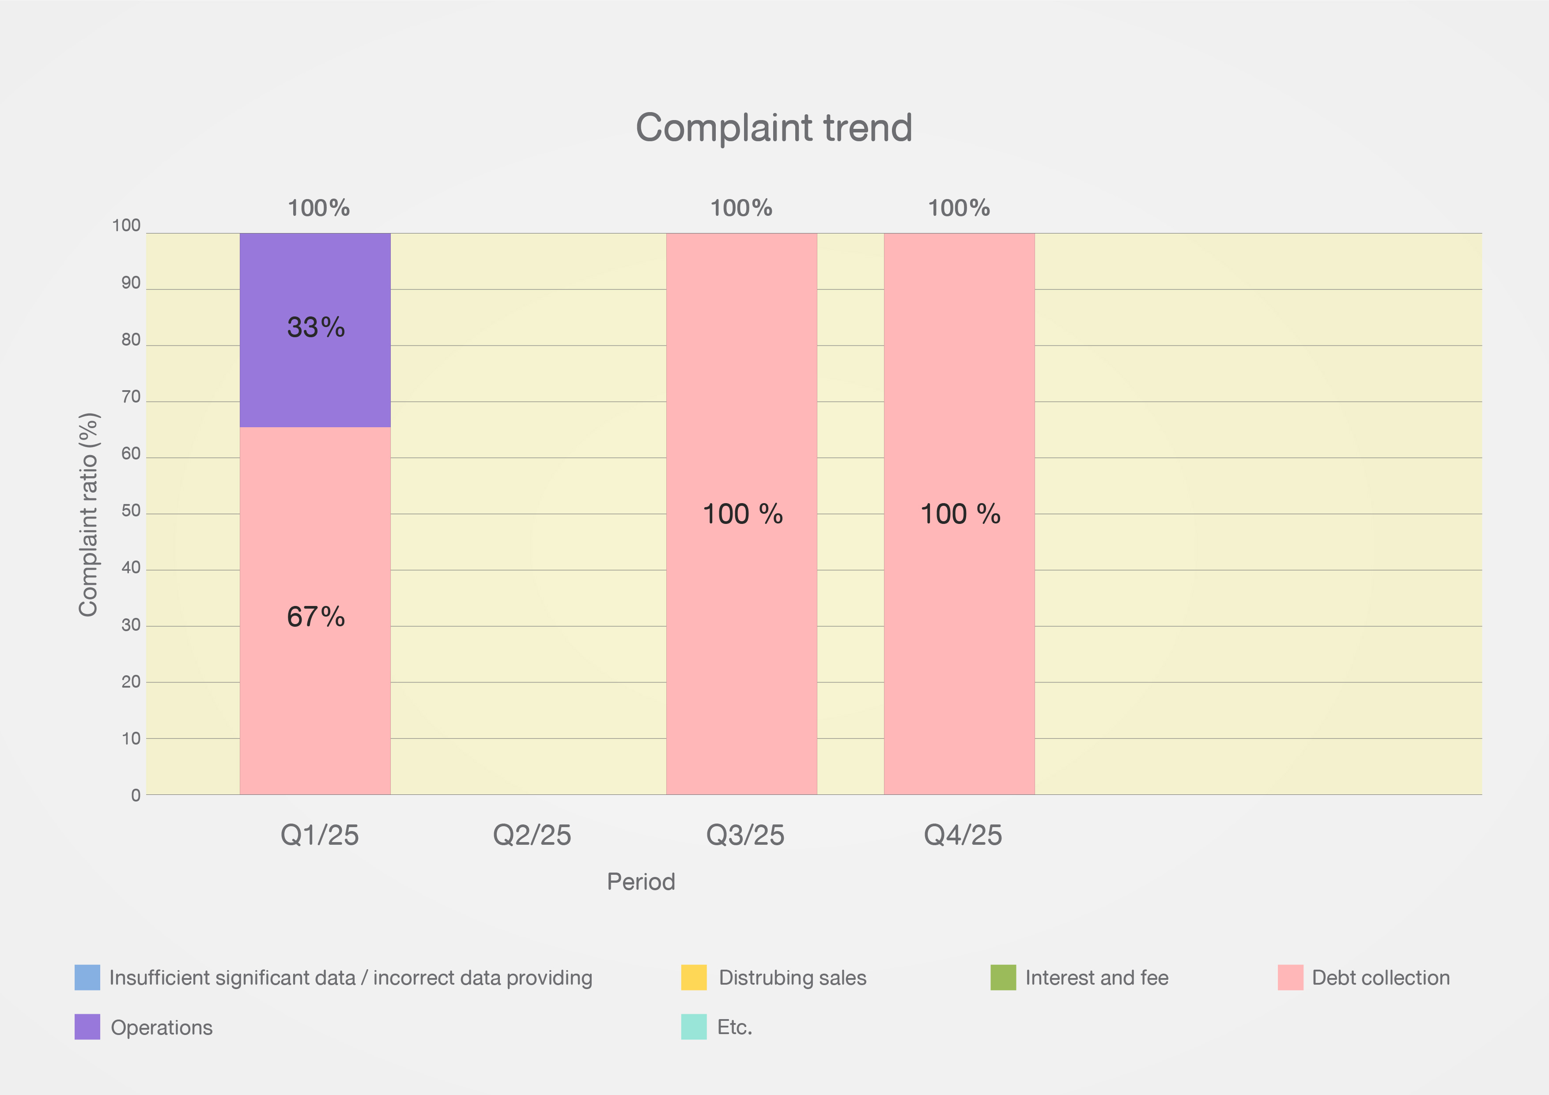Screen dimensions: 1549x1095
Task: Select the Q3/25 label on the x-axis
Action: tap(745, 835)
